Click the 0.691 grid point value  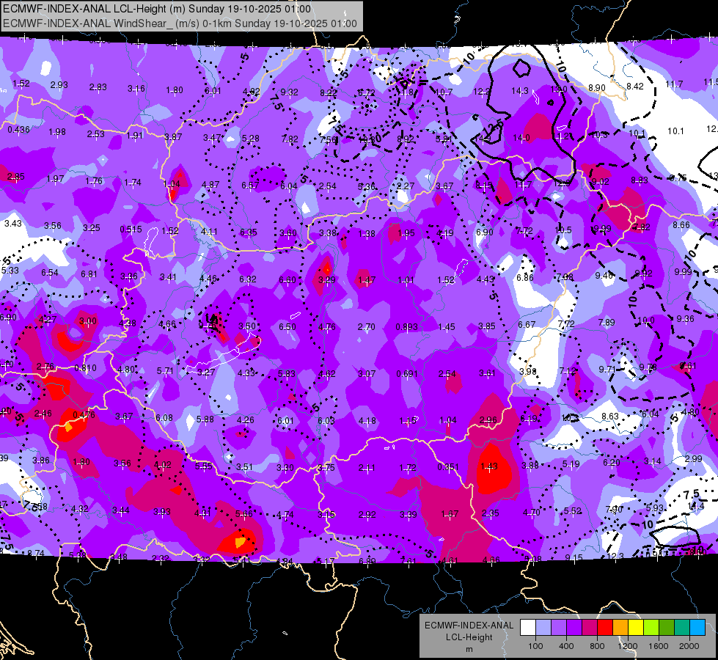[407, 374]
